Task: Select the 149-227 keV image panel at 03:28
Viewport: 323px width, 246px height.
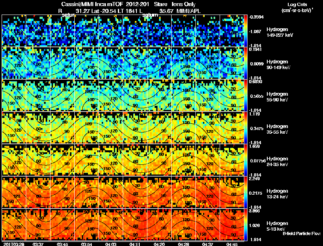Action: point(14,31)
